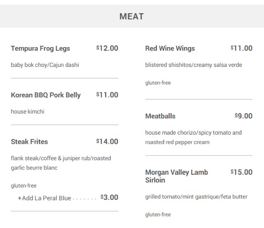This screenshot has width=264, height=228.
Task: Click the house made chorizo description
Action: (x=194, y=137)
